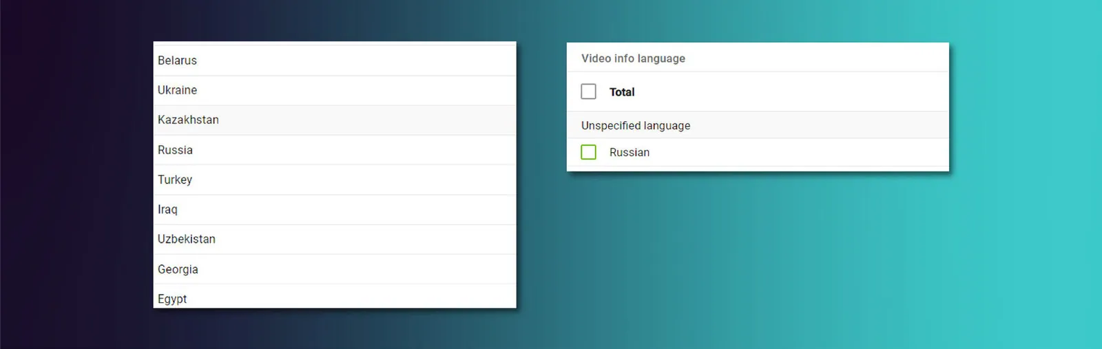Select Belarus in the country list
Viewport: 1102px width, 349px height.
(335, 61)
